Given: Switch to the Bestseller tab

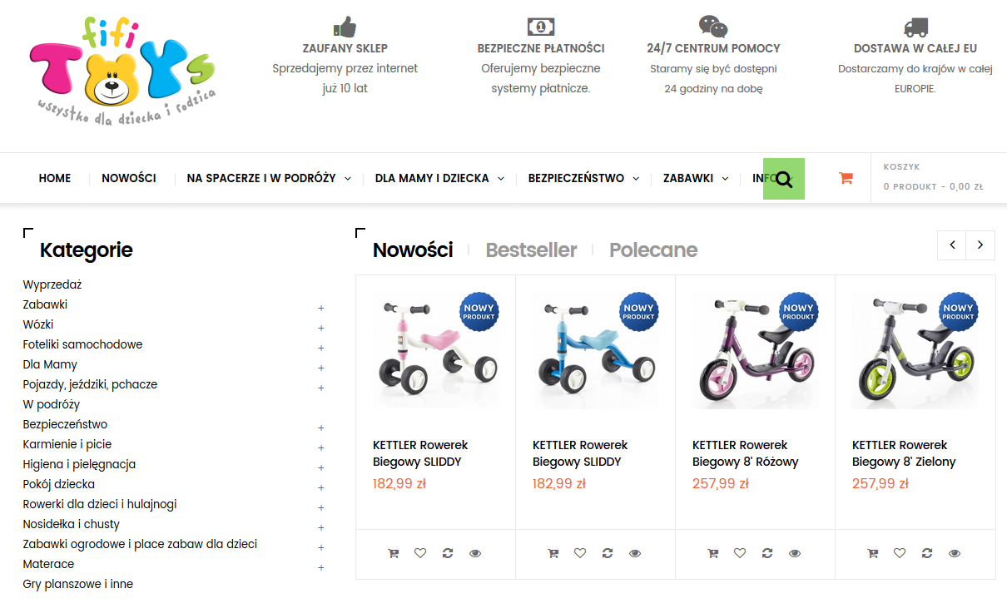Looking at the screenshot, I should click(x=531, y=250).
